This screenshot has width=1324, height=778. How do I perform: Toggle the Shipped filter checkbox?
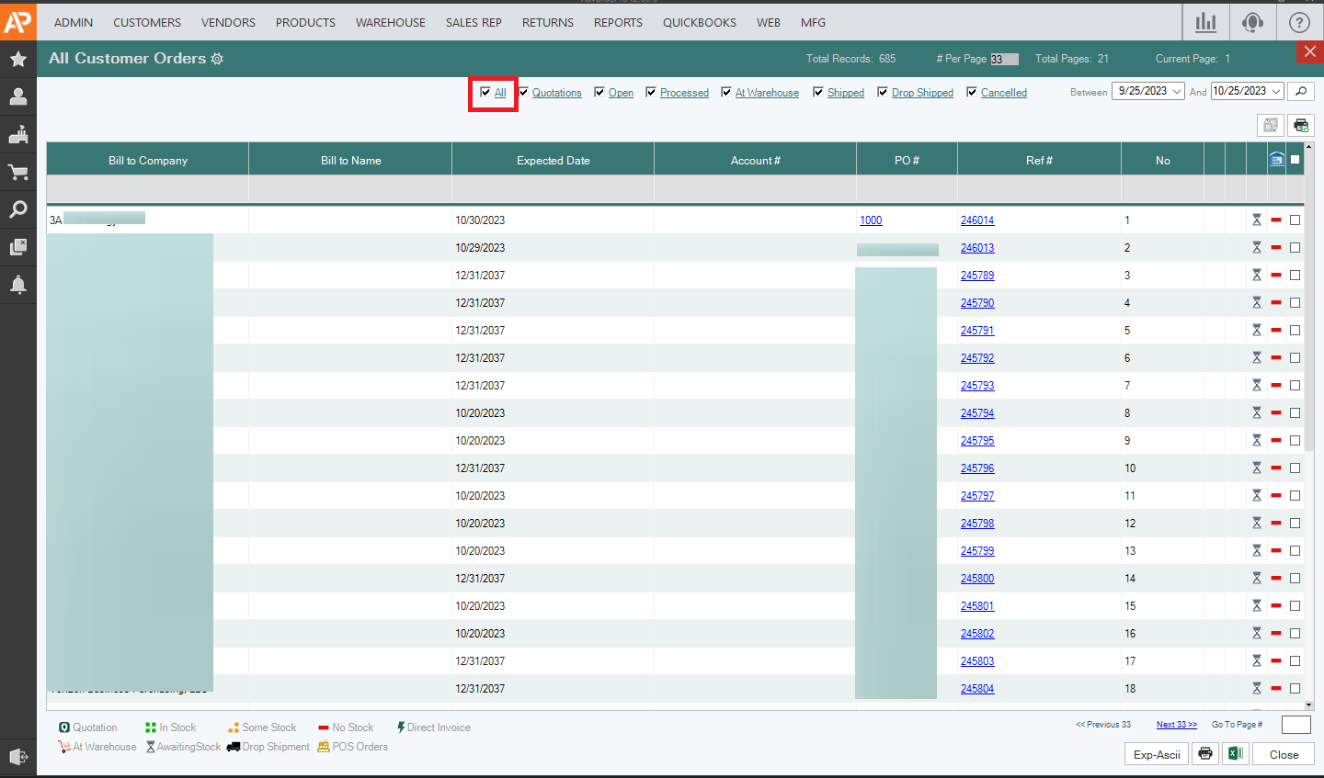pyautogui.click(x=818, y=92)
